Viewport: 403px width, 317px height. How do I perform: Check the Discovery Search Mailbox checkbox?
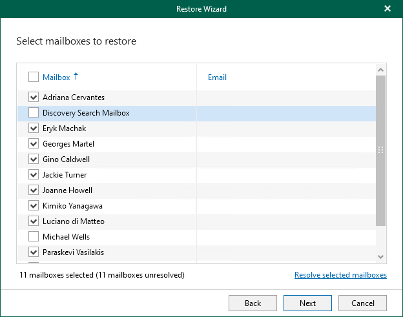pos(34,113)
